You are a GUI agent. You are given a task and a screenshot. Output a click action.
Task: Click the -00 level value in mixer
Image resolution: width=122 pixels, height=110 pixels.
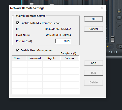[109, 46]
